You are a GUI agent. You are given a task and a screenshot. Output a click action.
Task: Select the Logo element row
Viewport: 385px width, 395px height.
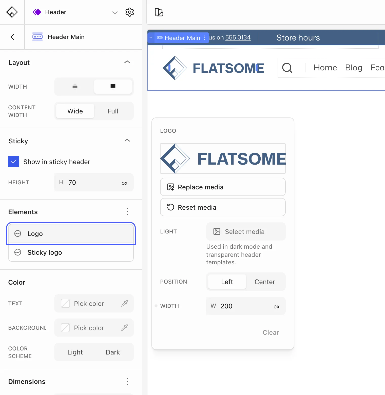pyautogui.click(x=71, y=233)
